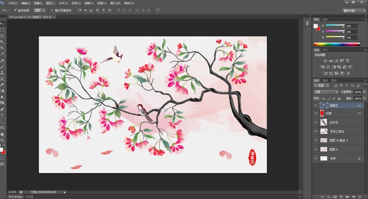Open the Auto-Select 图层 dropdown
Screen dimensions: 368x199
click(x=40, y=11)
